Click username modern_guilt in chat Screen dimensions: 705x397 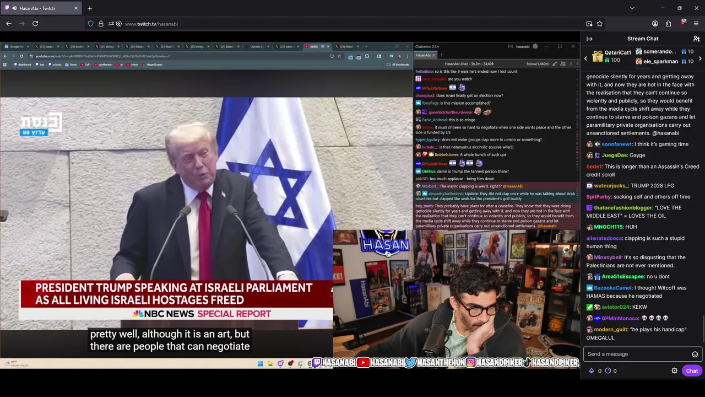[x=610, y=329]
